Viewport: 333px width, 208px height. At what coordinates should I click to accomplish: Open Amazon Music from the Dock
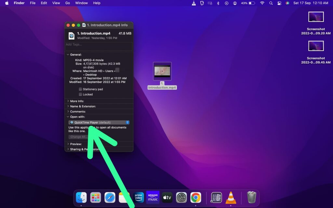click(x=153, y=197)
